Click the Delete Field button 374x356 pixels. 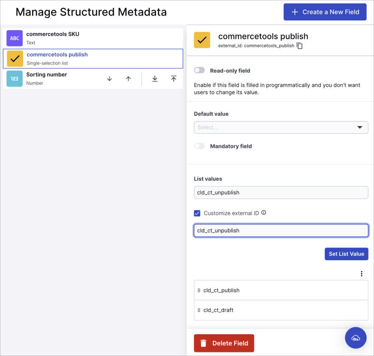coord(224,343)
